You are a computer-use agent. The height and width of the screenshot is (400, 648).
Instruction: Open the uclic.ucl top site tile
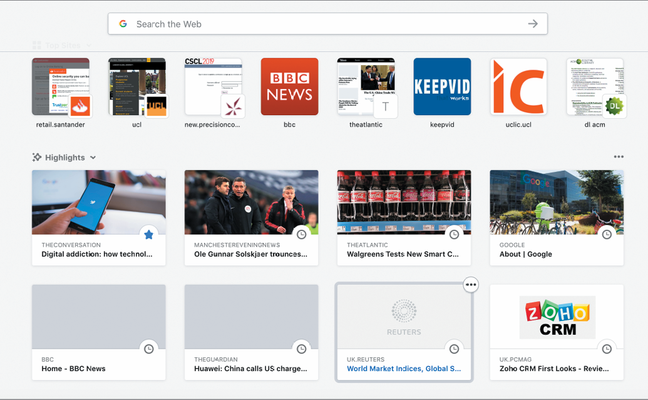[x=518, y=87]
